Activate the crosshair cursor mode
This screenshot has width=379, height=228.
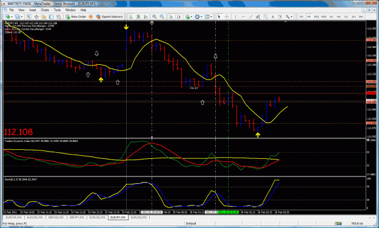click(227, 17)
